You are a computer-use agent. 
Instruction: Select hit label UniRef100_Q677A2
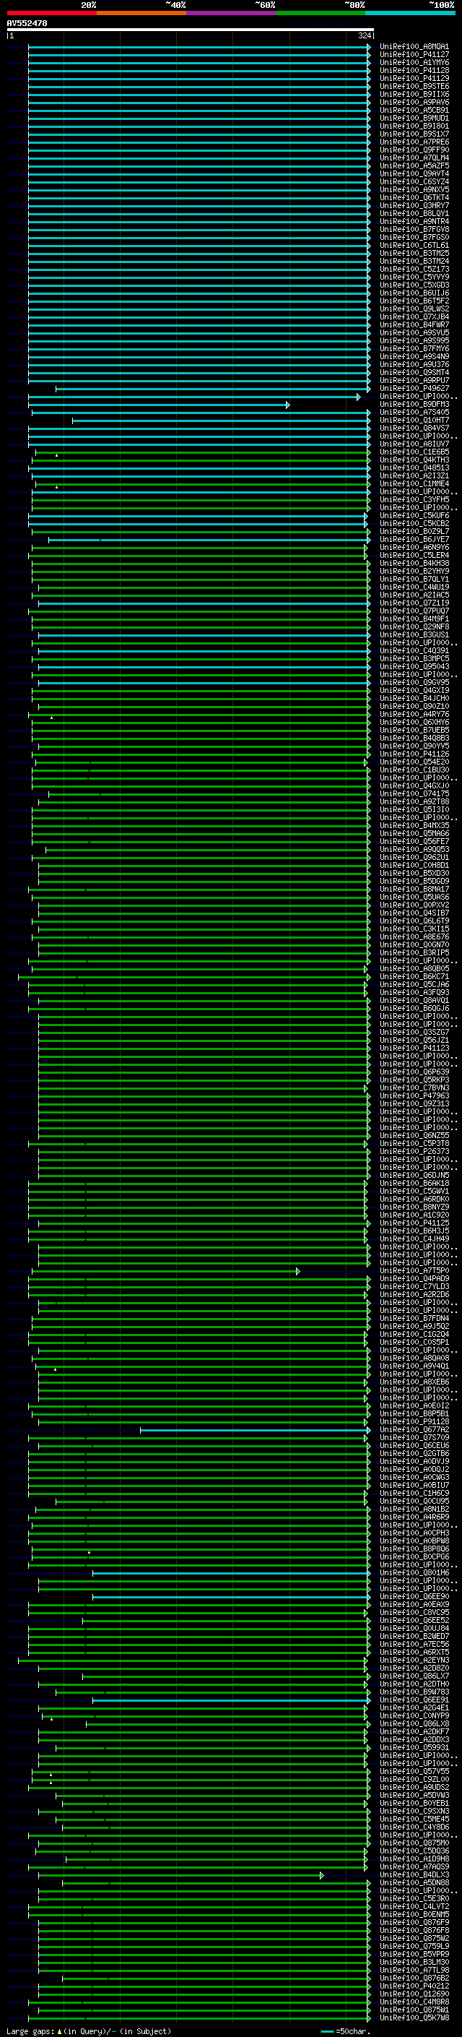[x=414, y=1430]
